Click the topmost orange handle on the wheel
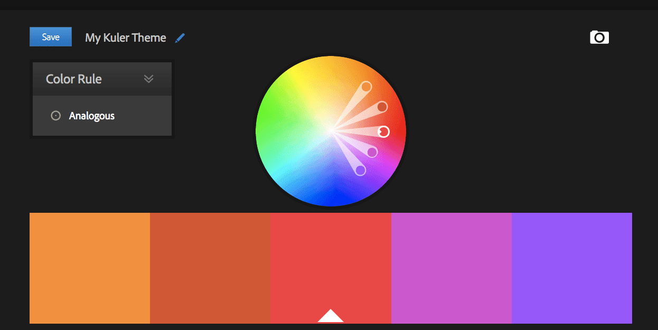 (x=367, y=86)
